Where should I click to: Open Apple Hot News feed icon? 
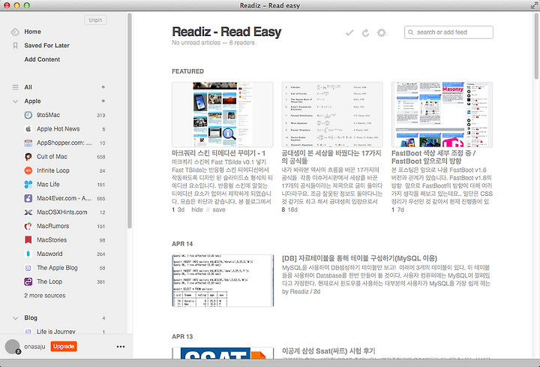click(28, 129)
